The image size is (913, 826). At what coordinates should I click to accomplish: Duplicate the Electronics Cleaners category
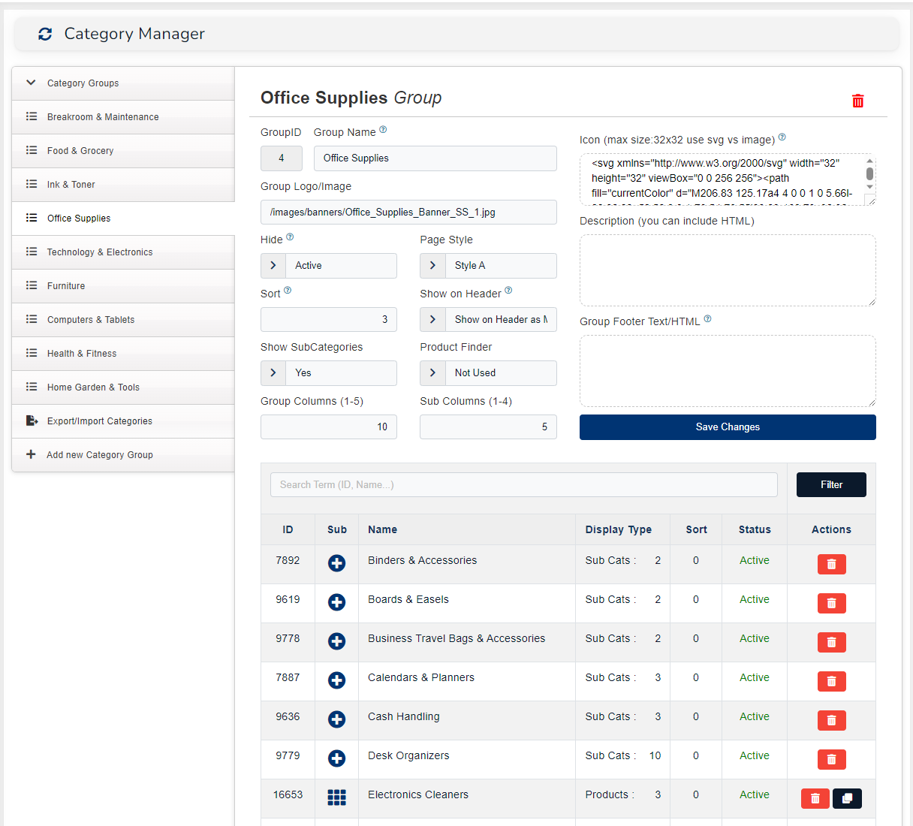point(847,798)
